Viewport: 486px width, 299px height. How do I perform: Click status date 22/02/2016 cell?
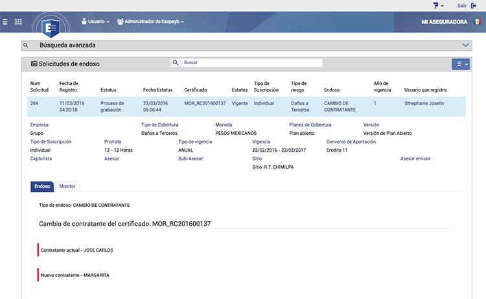tap(156, 106)
